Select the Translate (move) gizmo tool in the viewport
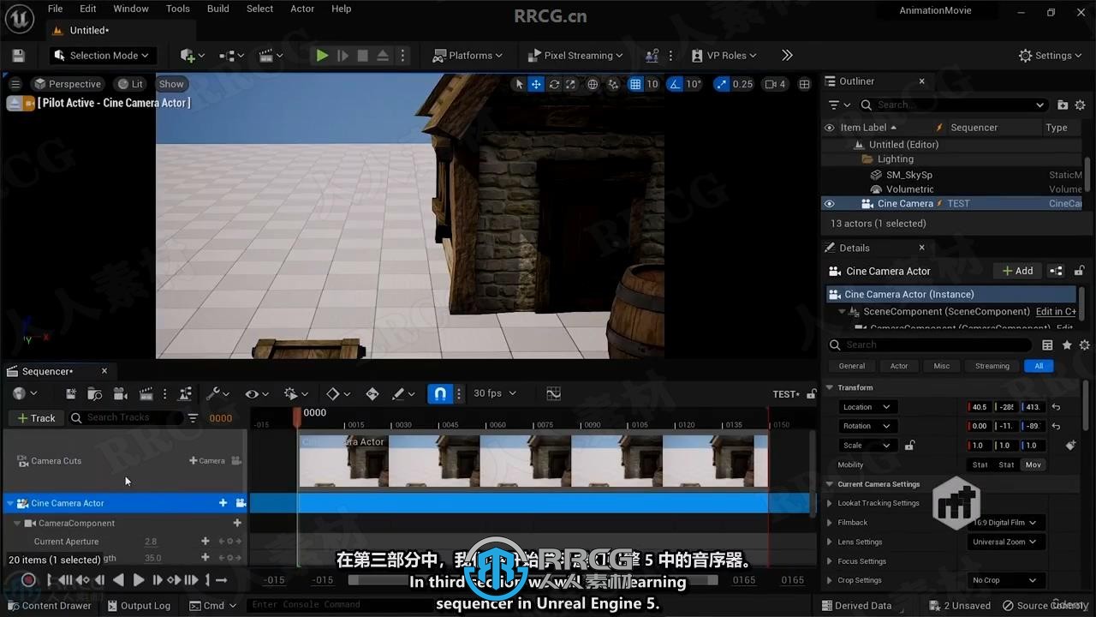Image resolution: width=1096 pixels, height=617 pixels. click(x=536, y=84)
